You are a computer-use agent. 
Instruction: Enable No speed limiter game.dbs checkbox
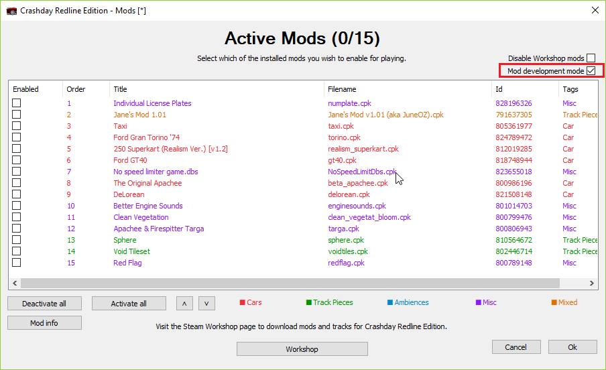[x=16, y=172]
